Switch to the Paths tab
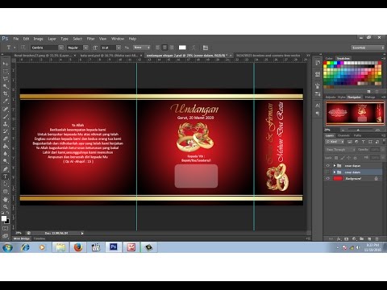Viewport: 387px width, 290px height. (x=357, y=135)
